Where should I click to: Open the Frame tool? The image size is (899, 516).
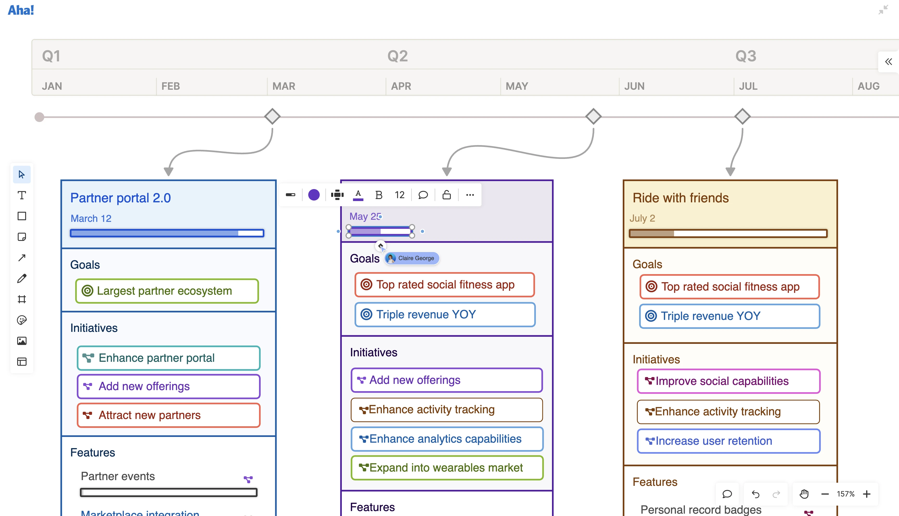22,299
